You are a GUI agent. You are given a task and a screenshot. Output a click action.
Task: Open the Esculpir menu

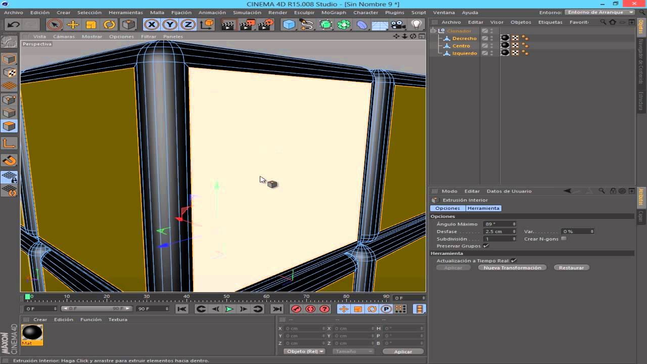pos(304,12)
